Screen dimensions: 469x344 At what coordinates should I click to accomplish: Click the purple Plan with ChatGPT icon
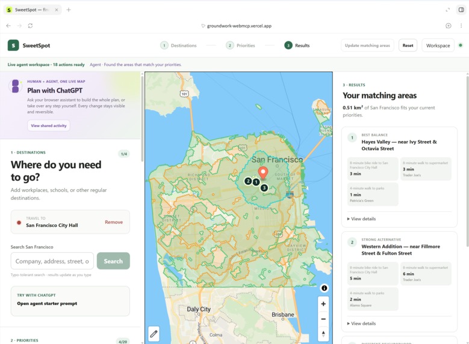coord(16,86)
